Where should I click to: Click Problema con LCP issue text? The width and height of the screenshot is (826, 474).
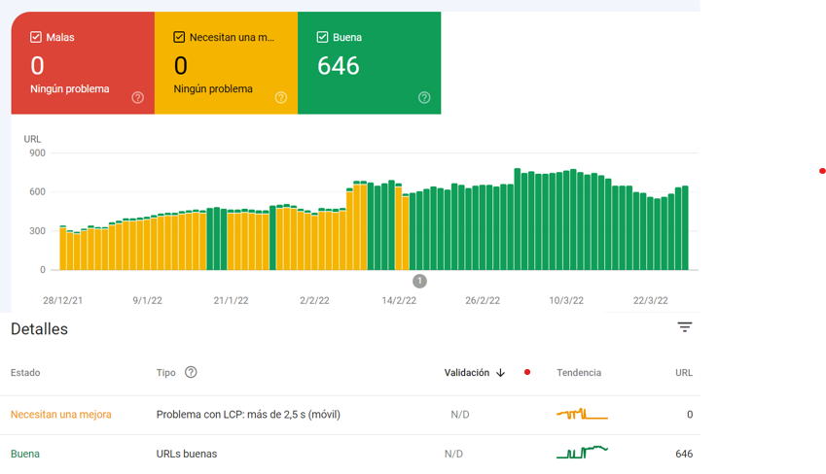tap(248, 415)
